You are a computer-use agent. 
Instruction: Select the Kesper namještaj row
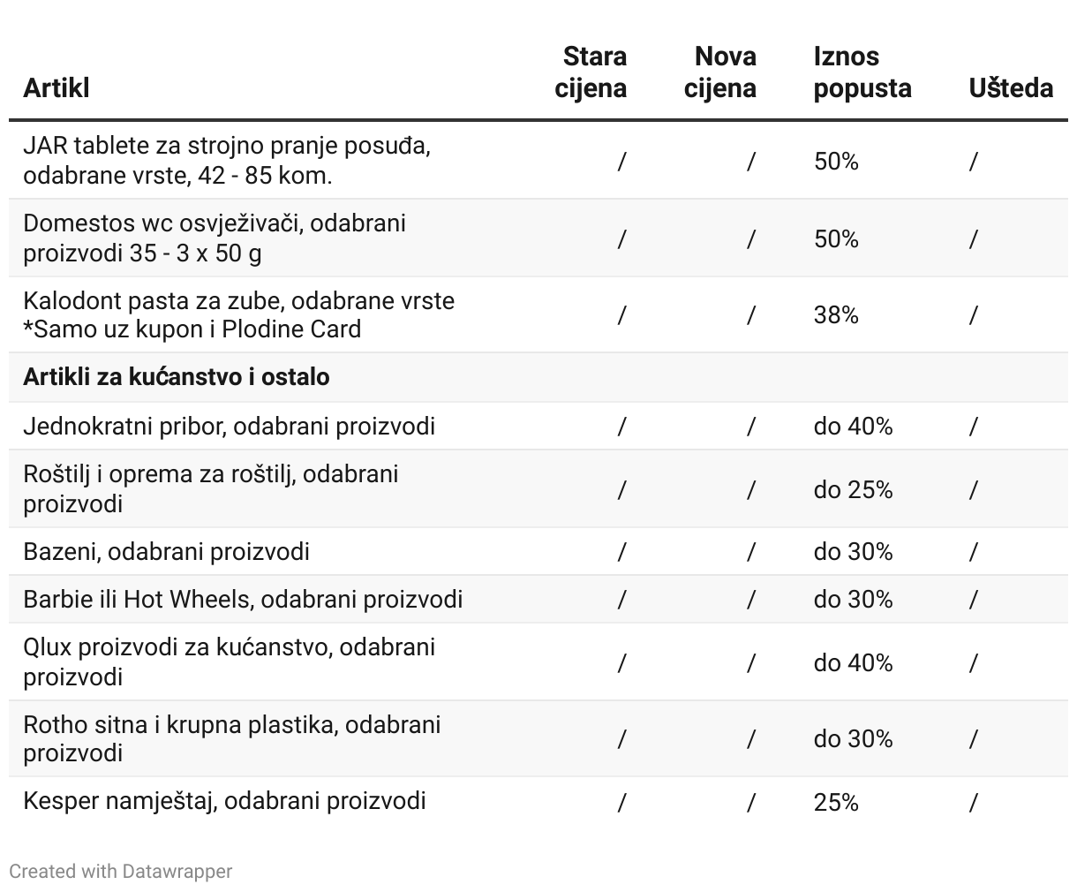(224, 801)
